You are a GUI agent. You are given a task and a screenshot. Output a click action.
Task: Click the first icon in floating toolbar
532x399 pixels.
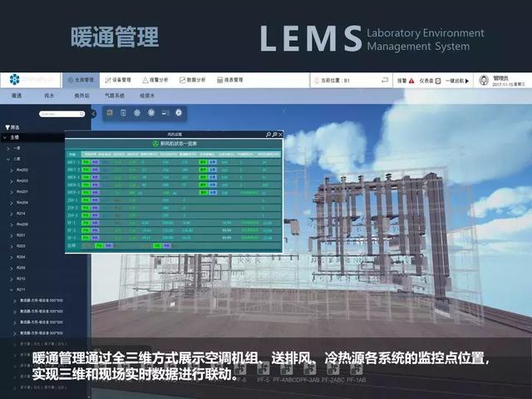[109, 112]
